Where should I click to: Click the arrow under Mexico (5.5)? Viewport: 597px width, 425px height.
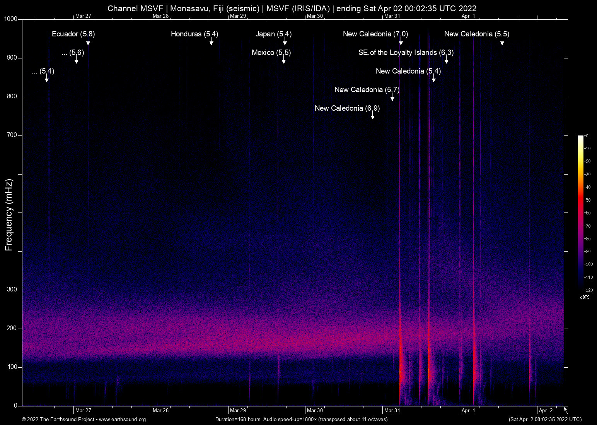(284, 60)
